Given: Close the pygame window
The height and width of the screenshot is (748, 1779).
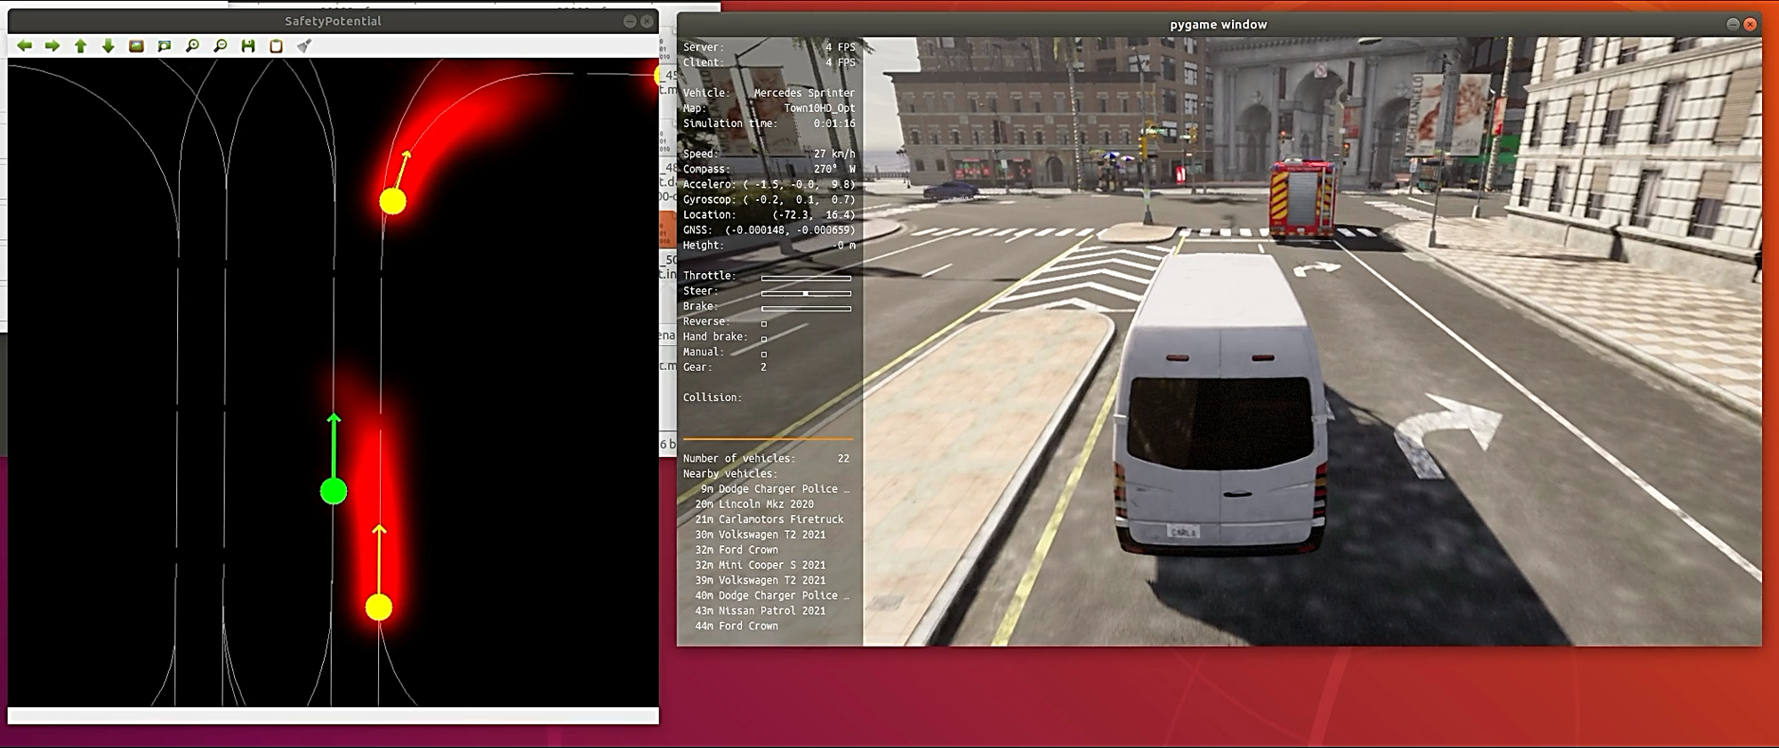Looking at the screenshot, I should pos(1751,24).
